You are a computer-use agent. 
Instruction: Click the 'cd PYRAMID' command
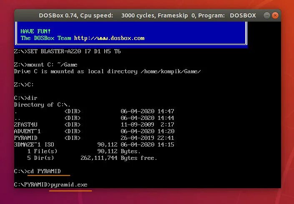[44, 171]
